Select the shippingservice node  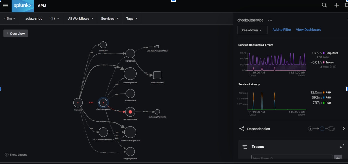click(x=130, y=152)
